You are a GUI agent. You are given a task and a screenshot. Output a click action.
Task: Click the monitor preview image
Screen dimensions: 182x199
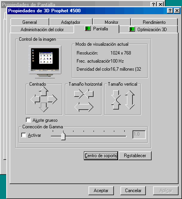45,62
